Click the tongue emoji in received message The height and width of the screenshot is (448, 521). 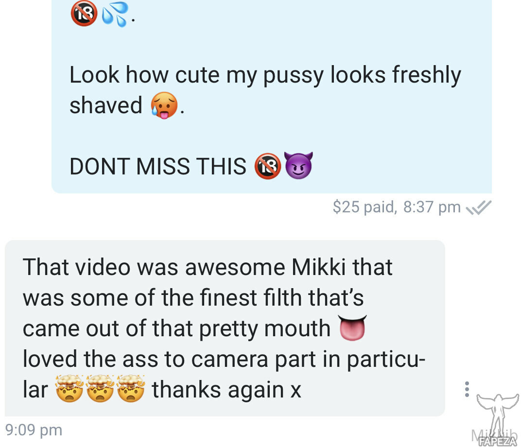[x=352, y=328]
